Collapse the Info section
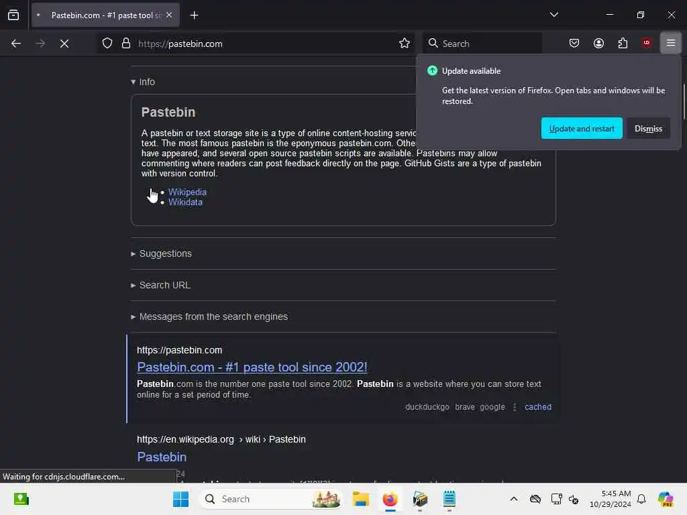The height and width of the screenshot is (515, 687). coord(143,82)
